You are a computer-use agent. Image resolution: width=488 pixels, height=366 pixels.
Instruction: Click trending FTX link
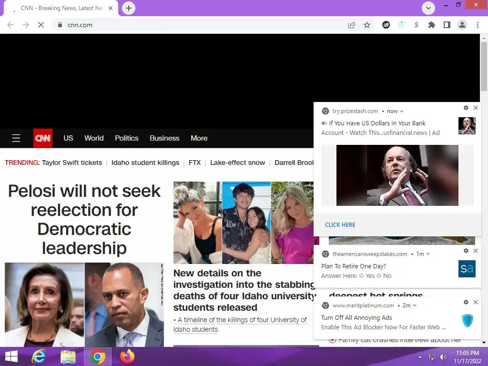tap(194, 163)
